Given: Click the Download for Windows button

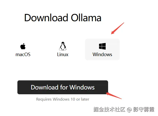Looking at the screenshot, I should [x=63, y=87].
